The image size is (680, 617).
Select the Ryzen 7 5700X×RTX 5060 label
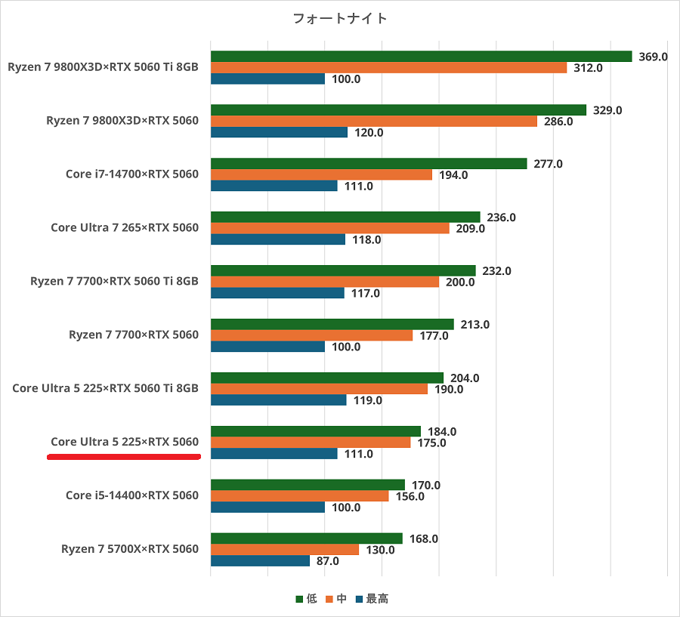[129, 549]
